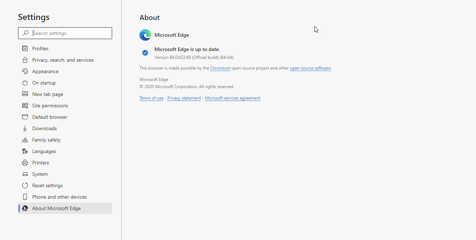The width and height of the screenshot is (476, 240).
Task: Click the Languages icon
Action: click(x=25, y=151)
